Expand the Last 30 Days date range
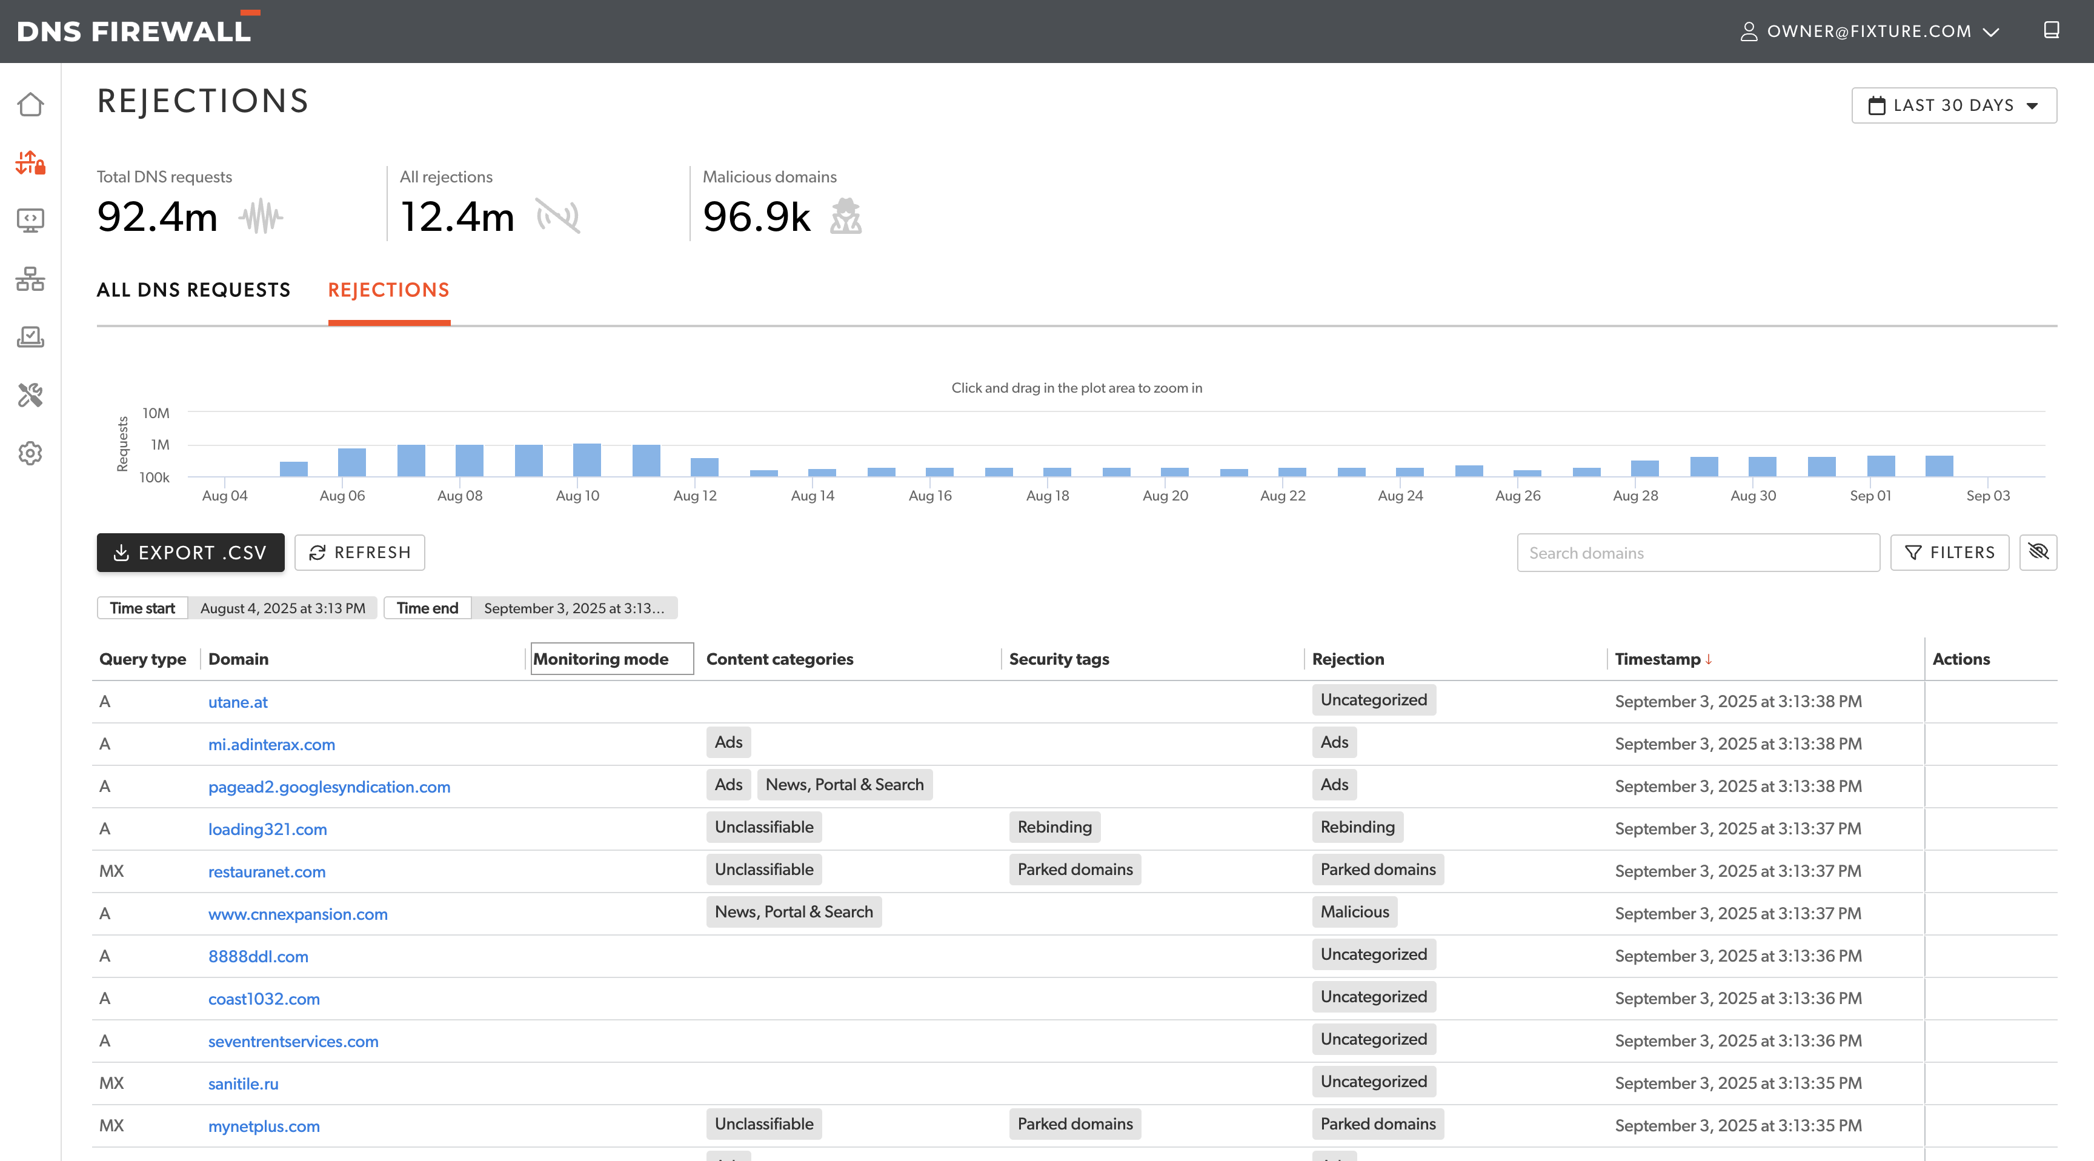 click(x=1953, y=105)
